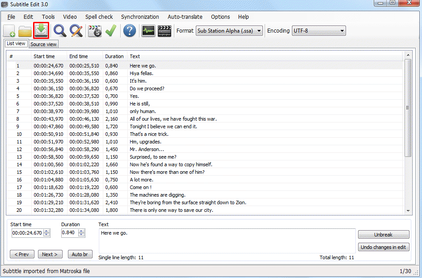Click Undo changes in edit button
This screenshot has width=422, height=278.
[383, 247]
